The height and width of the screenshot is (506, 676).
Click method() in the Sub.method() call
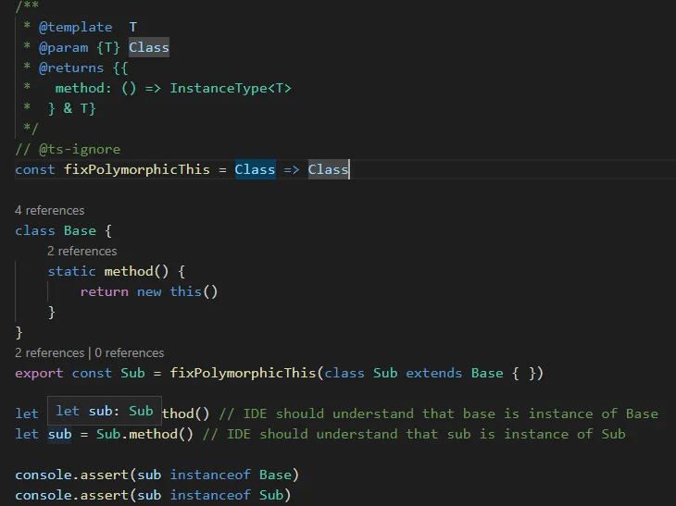click(161, 434)
